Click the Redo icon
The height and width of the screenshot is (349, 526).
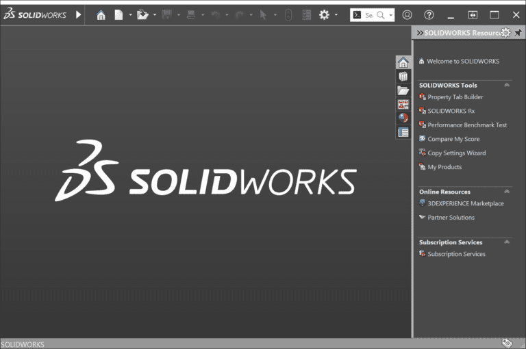[240, 15]
